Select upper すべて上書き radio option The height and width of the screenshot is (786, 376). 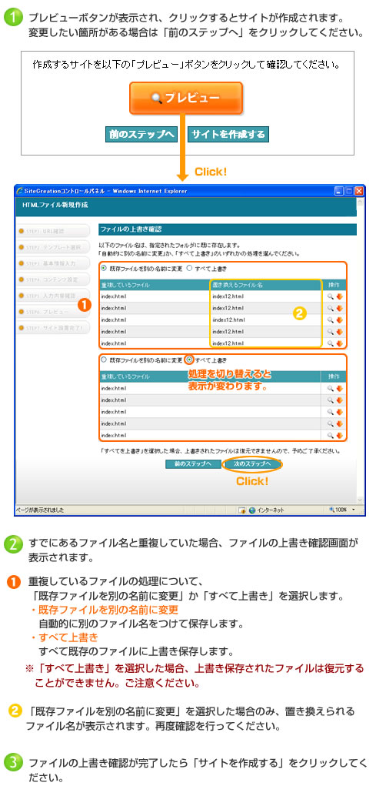coord(189,268)
